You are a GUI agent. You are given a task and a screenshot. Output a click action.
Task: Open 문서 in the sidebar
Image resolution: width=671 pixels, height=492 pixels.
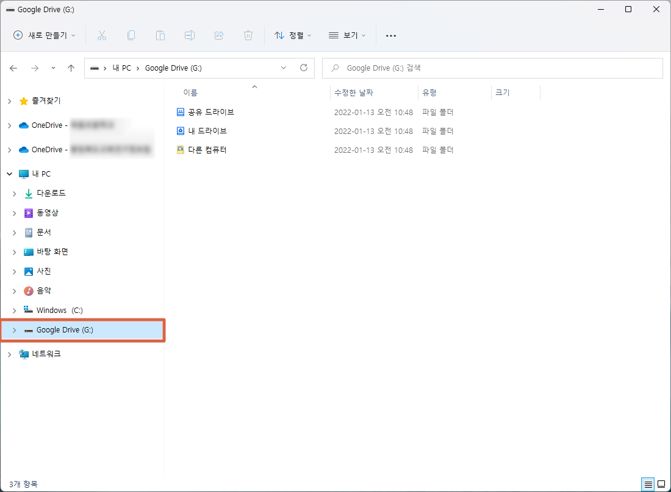click(x=44, y=233)
